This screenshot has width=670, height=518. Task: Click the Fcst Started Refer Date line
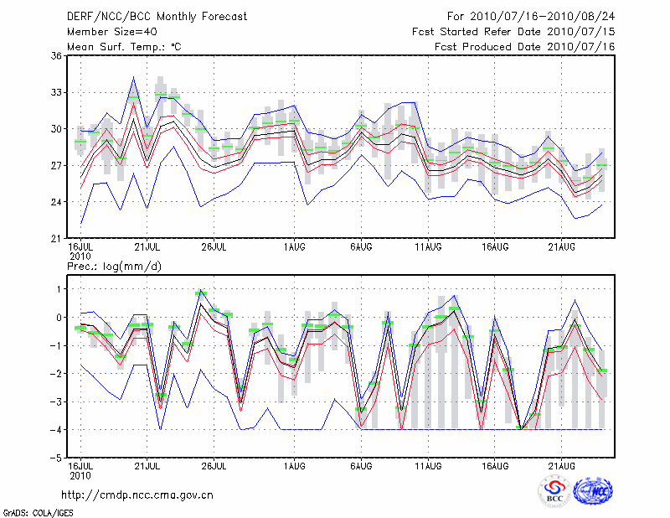tap(513, 31)
